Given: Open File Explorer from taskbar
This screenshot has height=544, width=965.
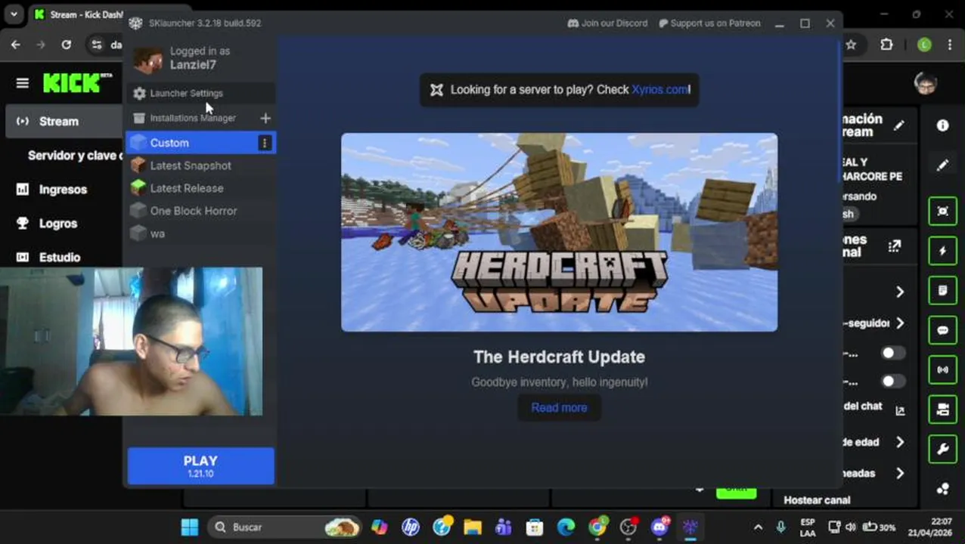Looking at the screenshot, I should tap(473, 527).
